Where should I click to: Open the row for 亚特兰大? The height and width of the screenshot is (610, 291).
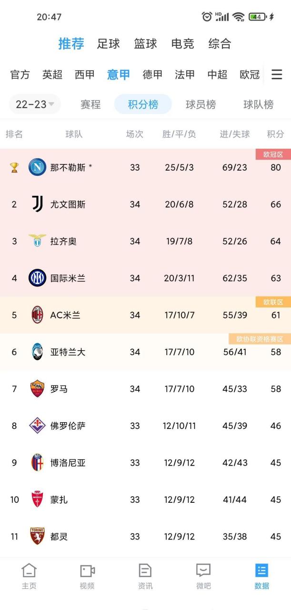(x=145, y=352)
